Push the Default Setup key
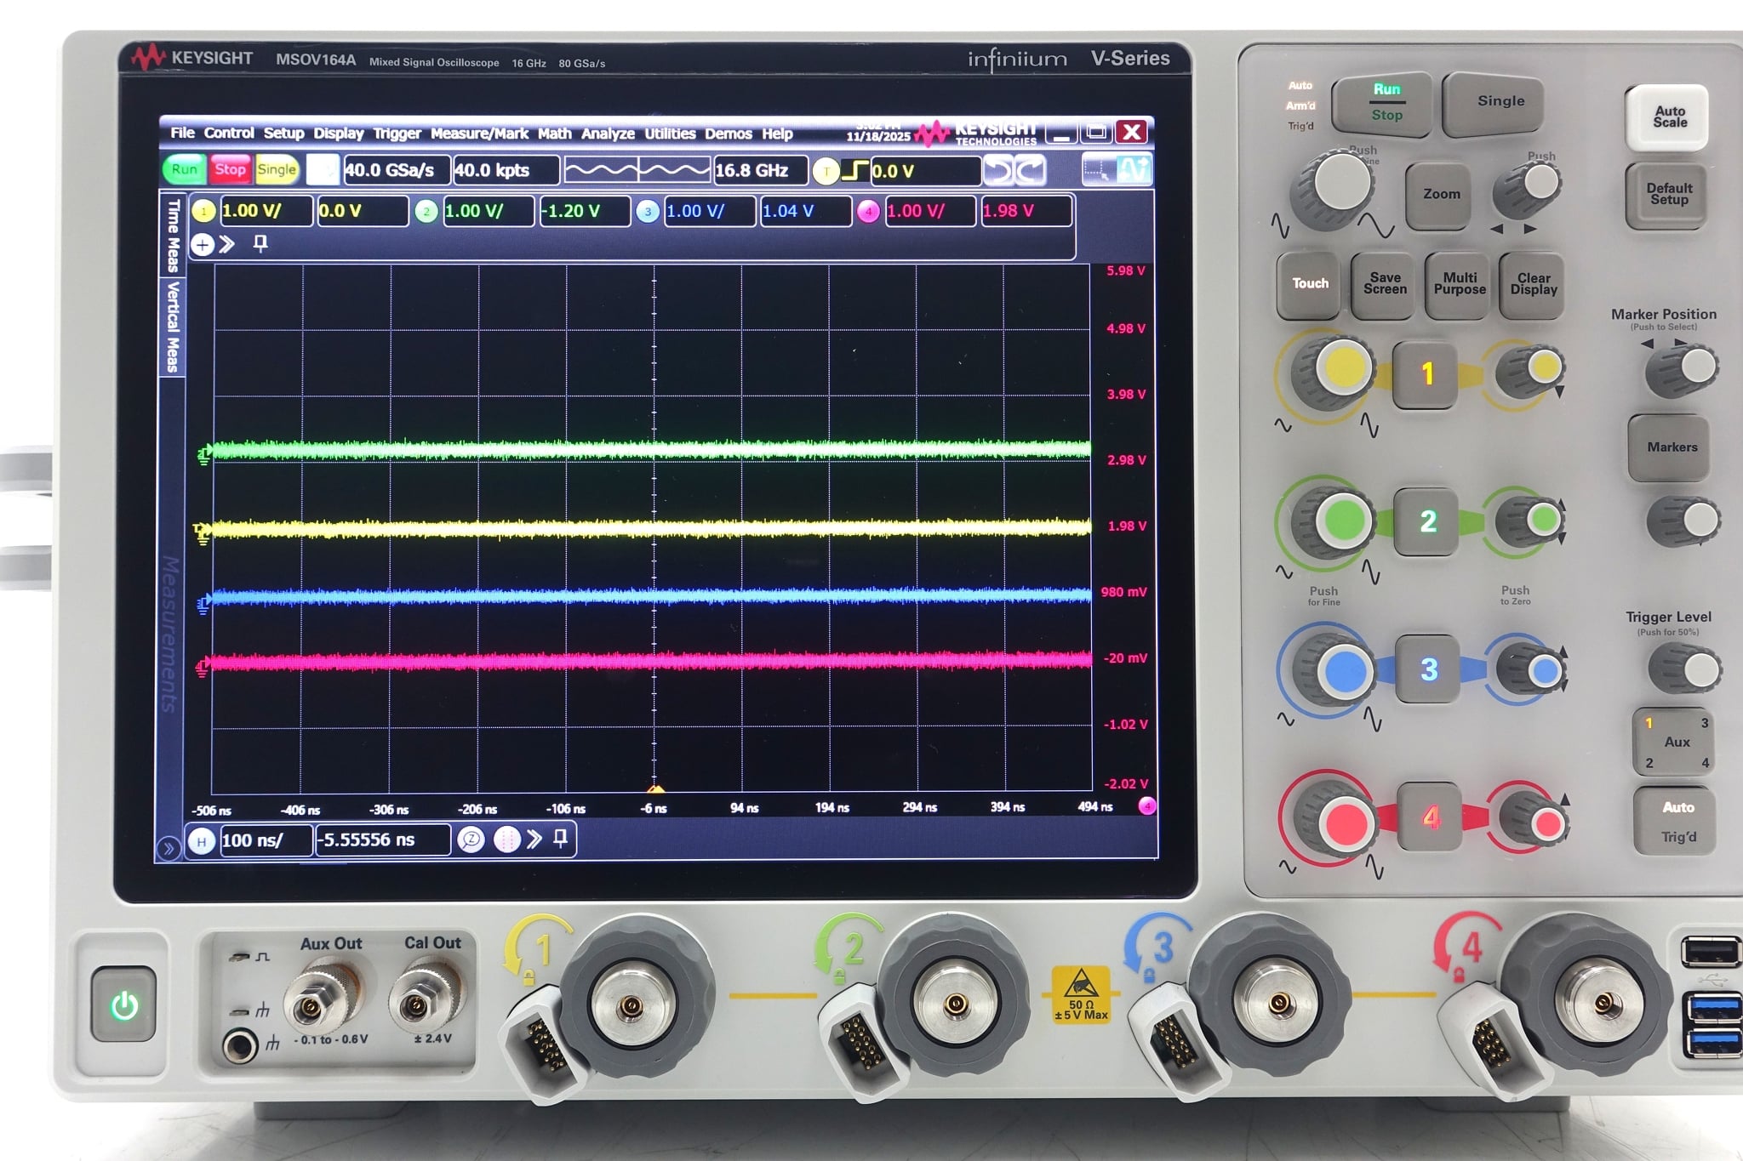The image size is (1743, 1161). 1668,195
